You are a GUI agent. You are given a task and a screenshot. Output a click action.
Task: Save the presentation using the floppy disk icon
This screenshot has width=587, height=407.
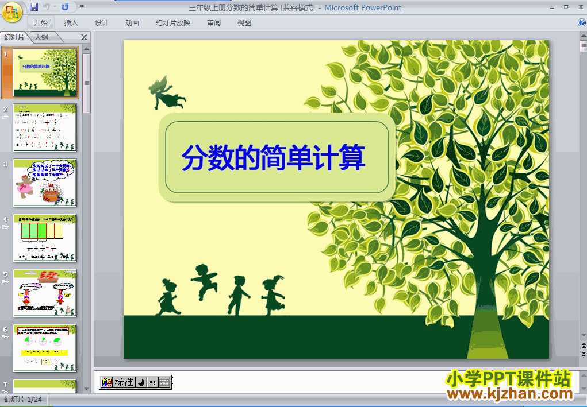34,7
